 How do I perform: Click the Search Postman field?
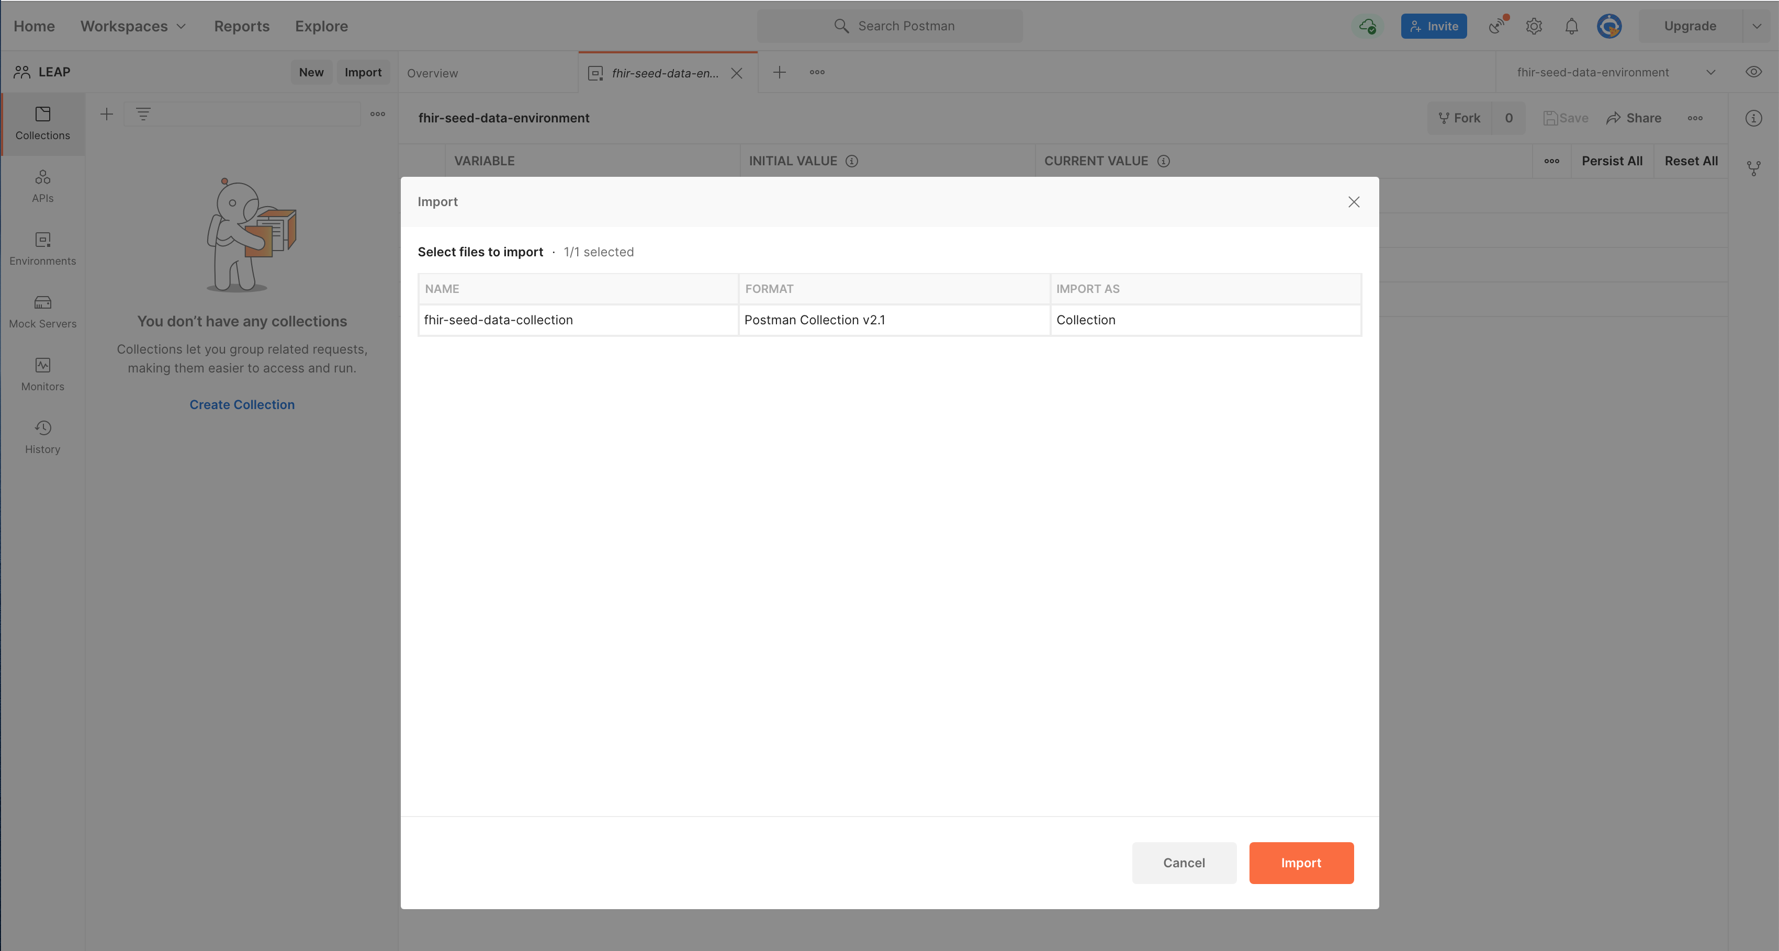(889, 26)
